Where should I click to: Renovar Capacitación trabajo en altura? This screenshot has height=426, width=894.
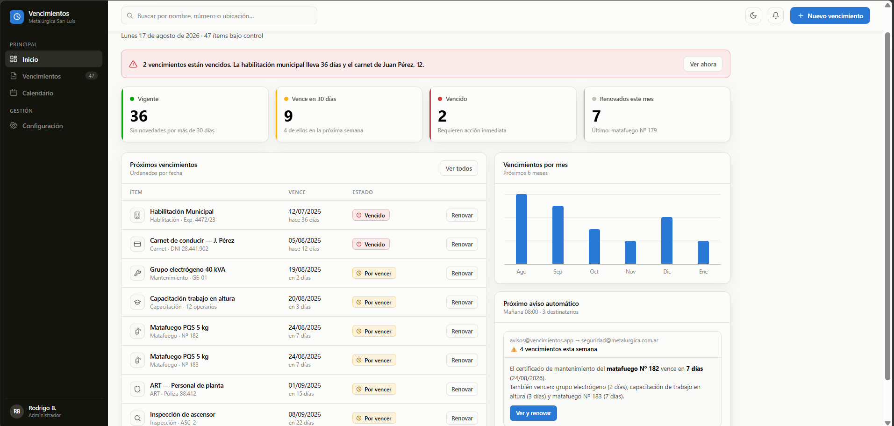(462, 302)
